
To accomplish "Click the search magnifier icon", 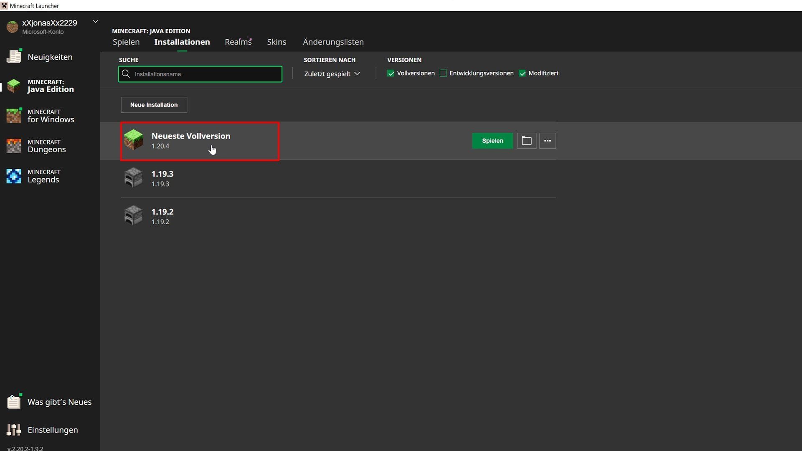I will pos(126,74).
